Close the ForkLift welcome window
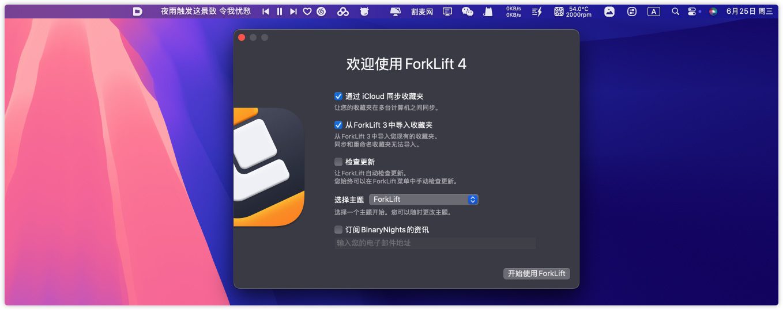The width and height of the screenshot is (783, 310). (242, 37)
